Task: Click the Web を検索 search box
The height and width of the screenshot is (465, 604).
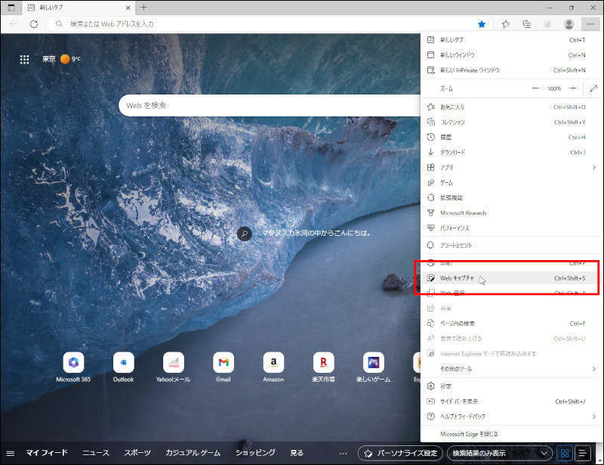Action: click(x=272, y=105)
